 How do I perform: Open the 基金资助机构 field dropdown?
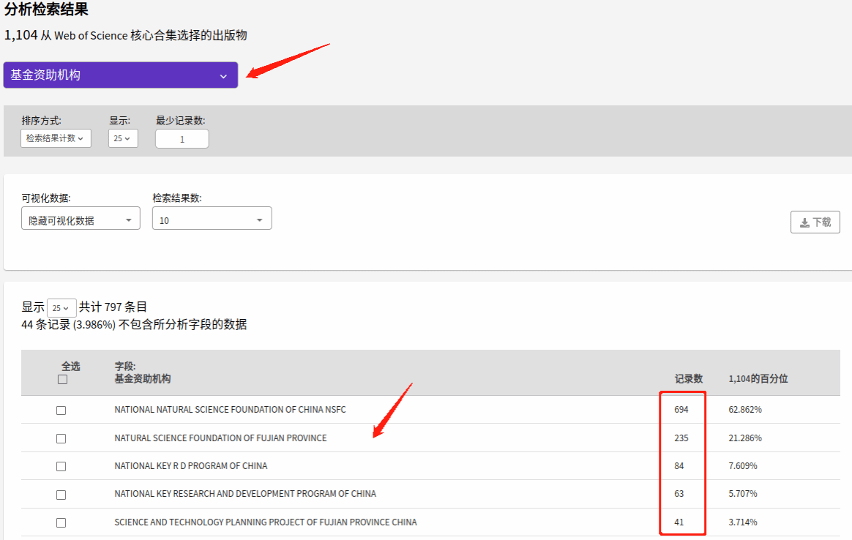pos(121,75)
